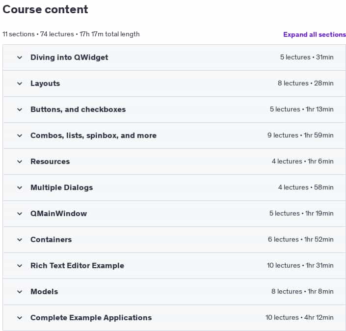Select the Containers section title
Image resolution: width=346 pixels, height=331 pixels.
pyautogui.click(x=51, y=240)
